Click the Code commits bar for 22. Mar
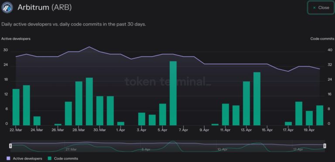This screenshot has height=162, width=335. click(x=16, y=107)
